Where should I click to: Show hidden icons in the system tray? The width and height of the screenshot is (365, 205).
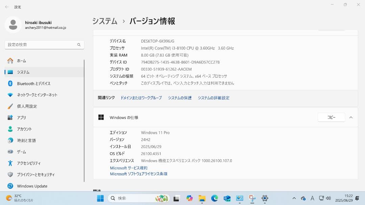point(294,199)
